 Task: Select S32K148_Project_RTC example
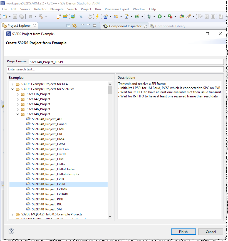[x=47, y=204]
